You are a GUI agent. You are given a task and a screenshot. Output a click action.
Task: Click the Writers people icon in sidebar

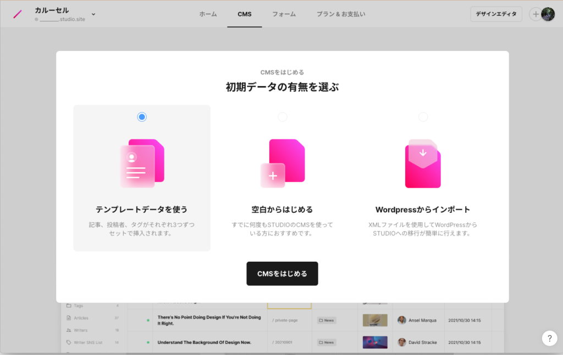(x=69, y=330)
